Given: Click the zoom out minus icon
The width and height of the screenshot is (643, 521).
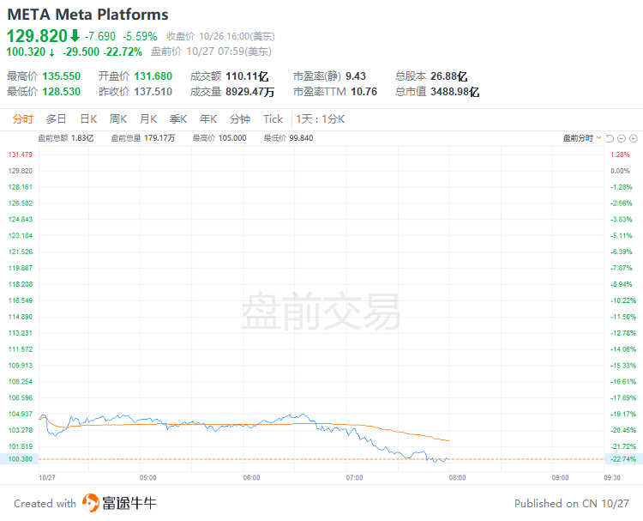Looking at the screenshot, I should click(622, 138).
